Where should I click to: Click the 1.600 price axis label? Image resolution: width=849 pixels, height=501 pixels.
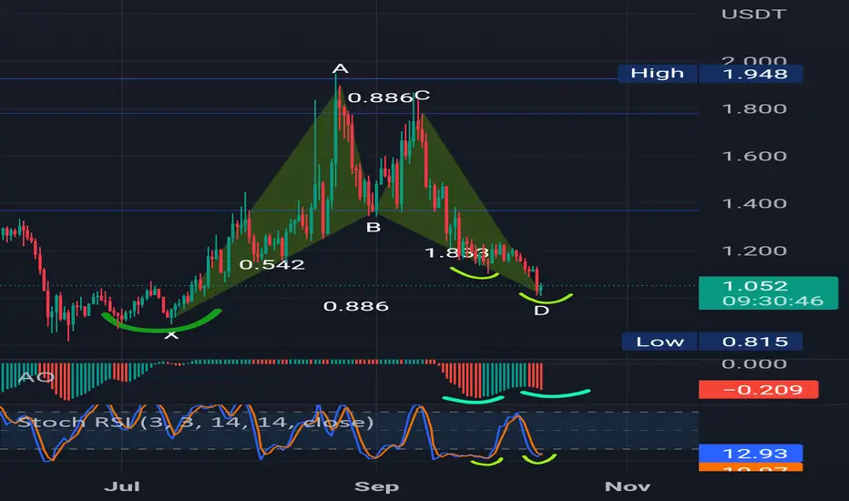754,156
